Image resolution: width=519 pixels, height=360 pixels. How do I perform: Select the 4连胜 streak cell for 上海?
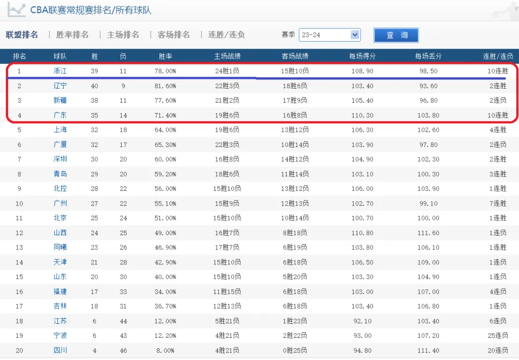tap(498, 130)
